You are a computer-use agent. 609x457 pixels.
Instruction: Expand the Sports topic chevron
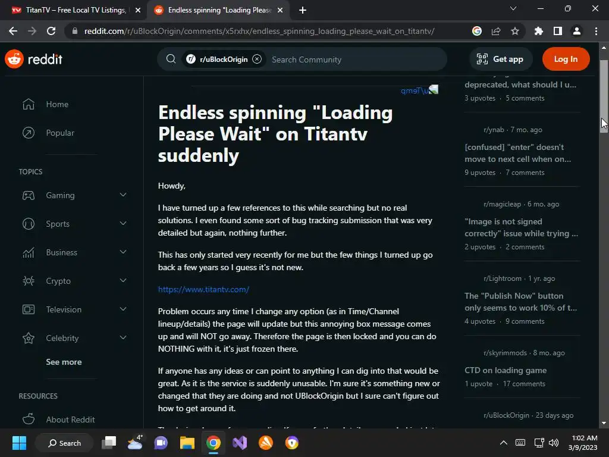[x=123, y=224]
